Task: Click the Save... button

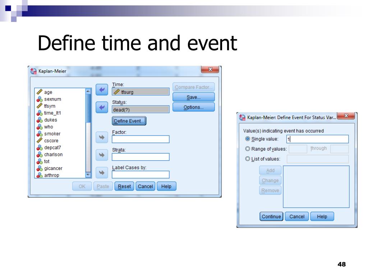Action: point(194,97)
